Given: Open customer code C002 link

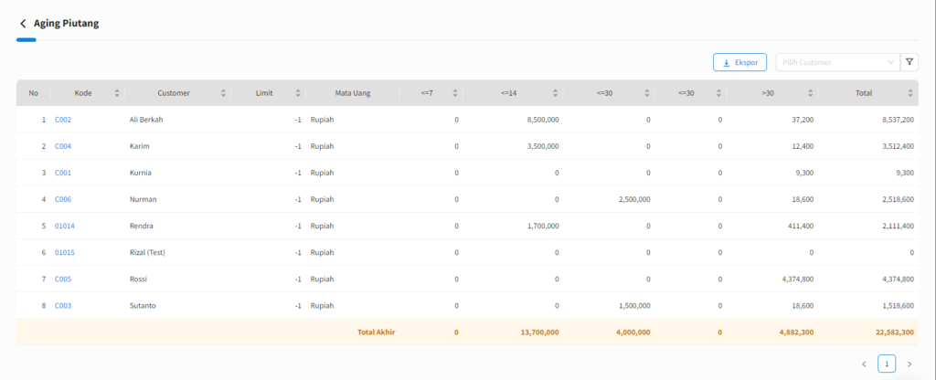Looking at the screenshot, I should click(63, 120).
